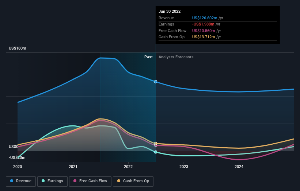This screenshot has height=191, width=300.
Task: Select the 2024 x-axis label
Action: click(239, 167)
